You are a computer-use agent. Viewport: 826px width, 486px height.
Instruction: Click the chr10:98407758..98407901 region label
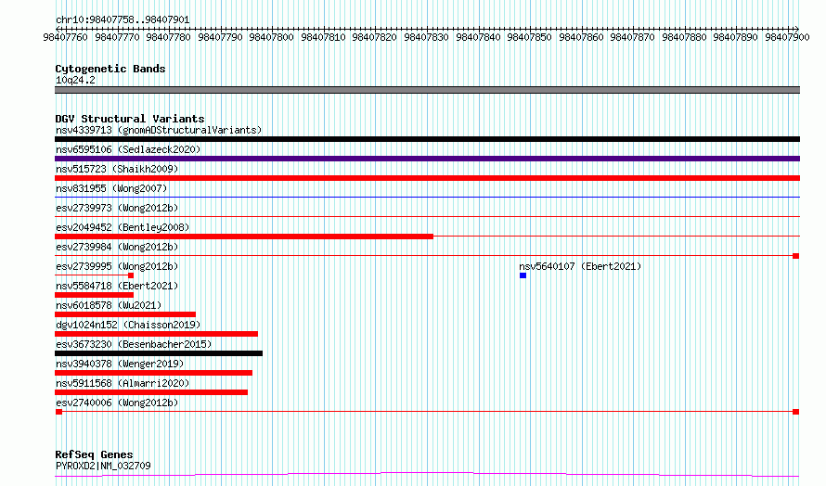click(123, 20)
